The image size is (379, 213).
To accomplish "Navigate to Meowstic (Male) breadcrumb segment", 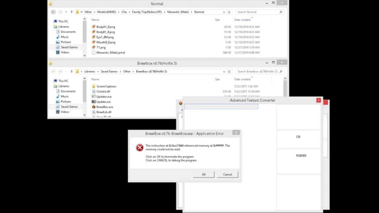I will tap(178, 12).
